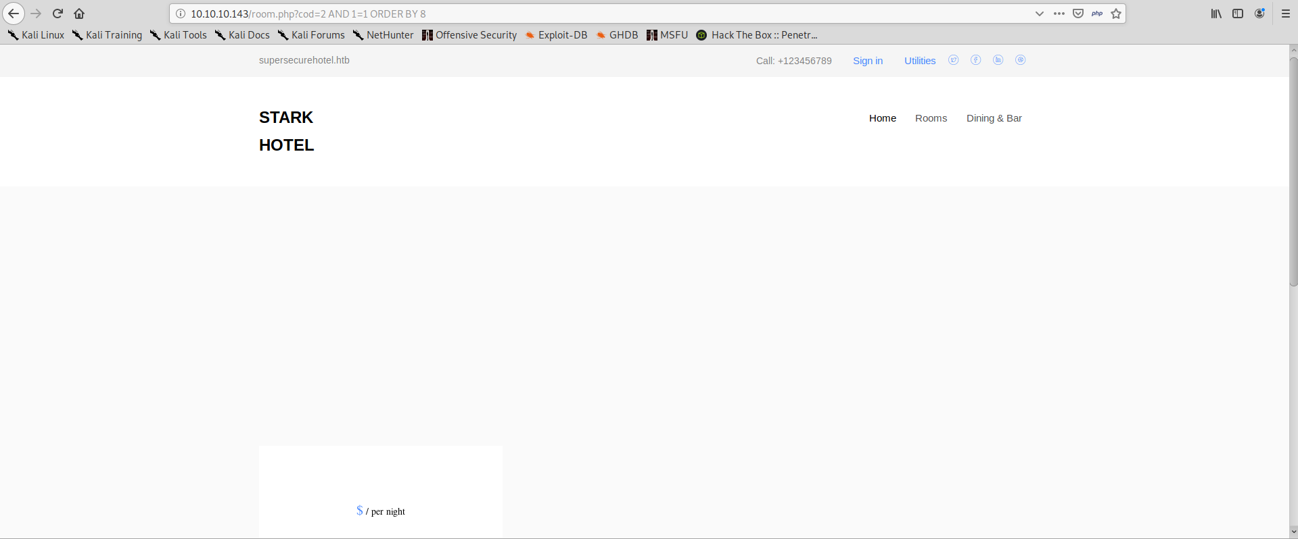Click the Sign in link
1298x539 pixels.
(868, 61)
